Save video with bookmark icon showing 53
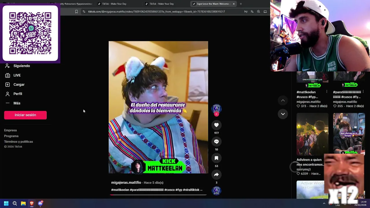370x208 pixels. pos(216,158)
